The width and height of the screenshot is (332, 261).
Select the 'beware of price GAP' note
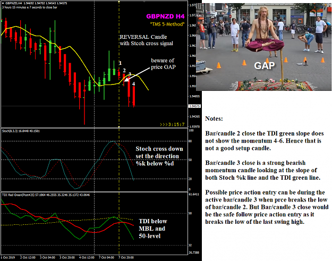pyautogui.click(x=163, y=64)
